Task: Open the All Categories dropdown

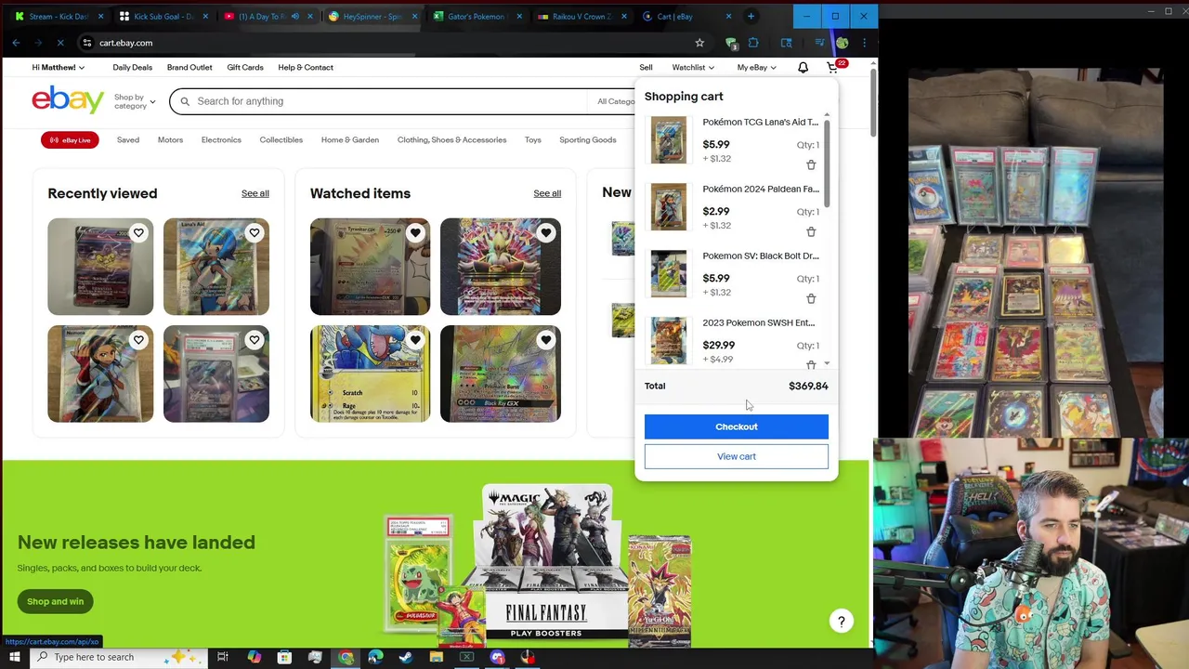Action: (615, 101)
